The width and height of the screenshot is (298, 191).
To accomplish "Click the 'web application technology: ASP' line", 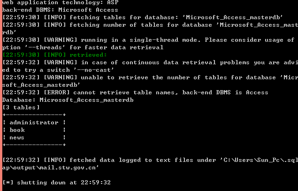I will [x=60, y=2].
